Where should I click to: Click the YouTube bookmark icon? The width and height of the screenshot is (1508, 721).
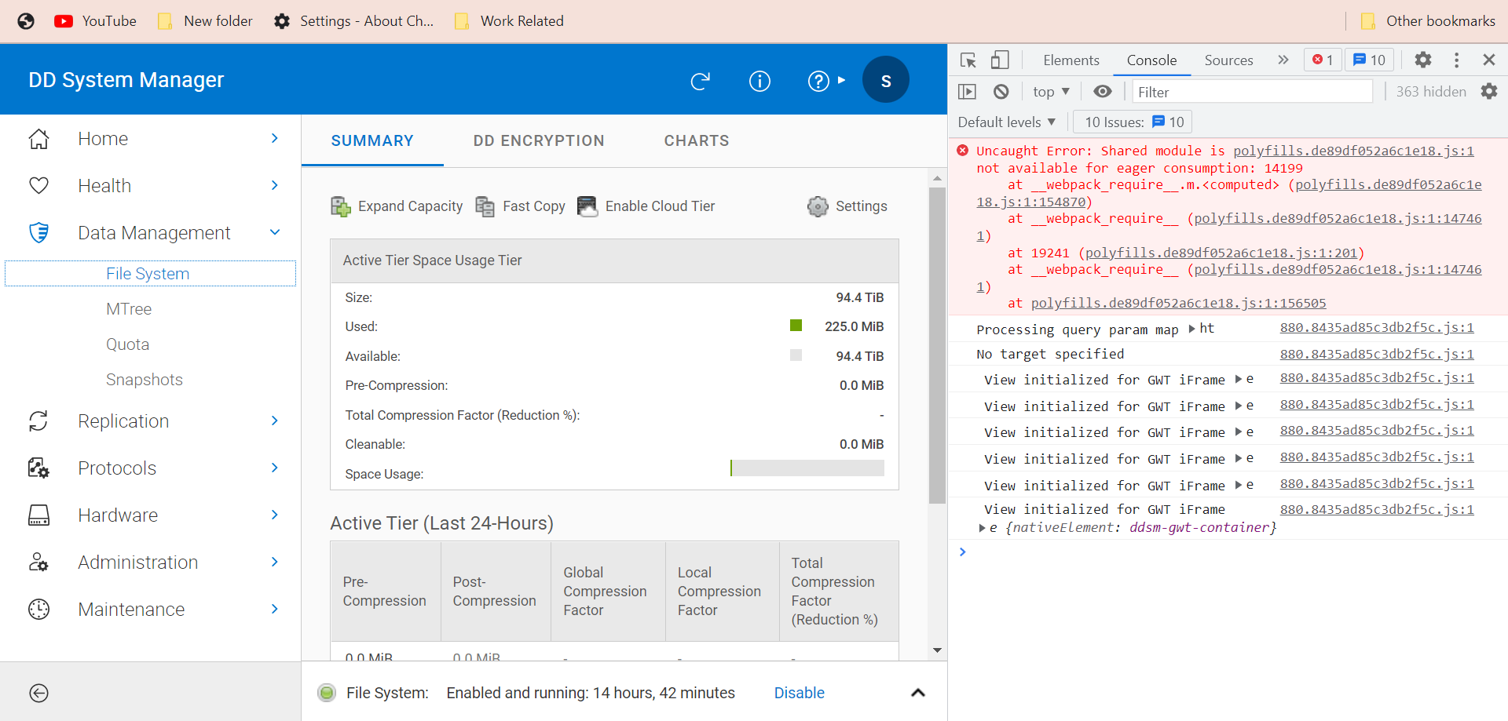[64, 21]
